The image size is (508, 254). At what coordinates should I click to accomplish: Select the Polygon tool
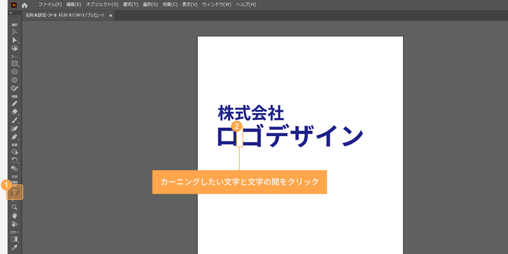(x=14, y=80)
